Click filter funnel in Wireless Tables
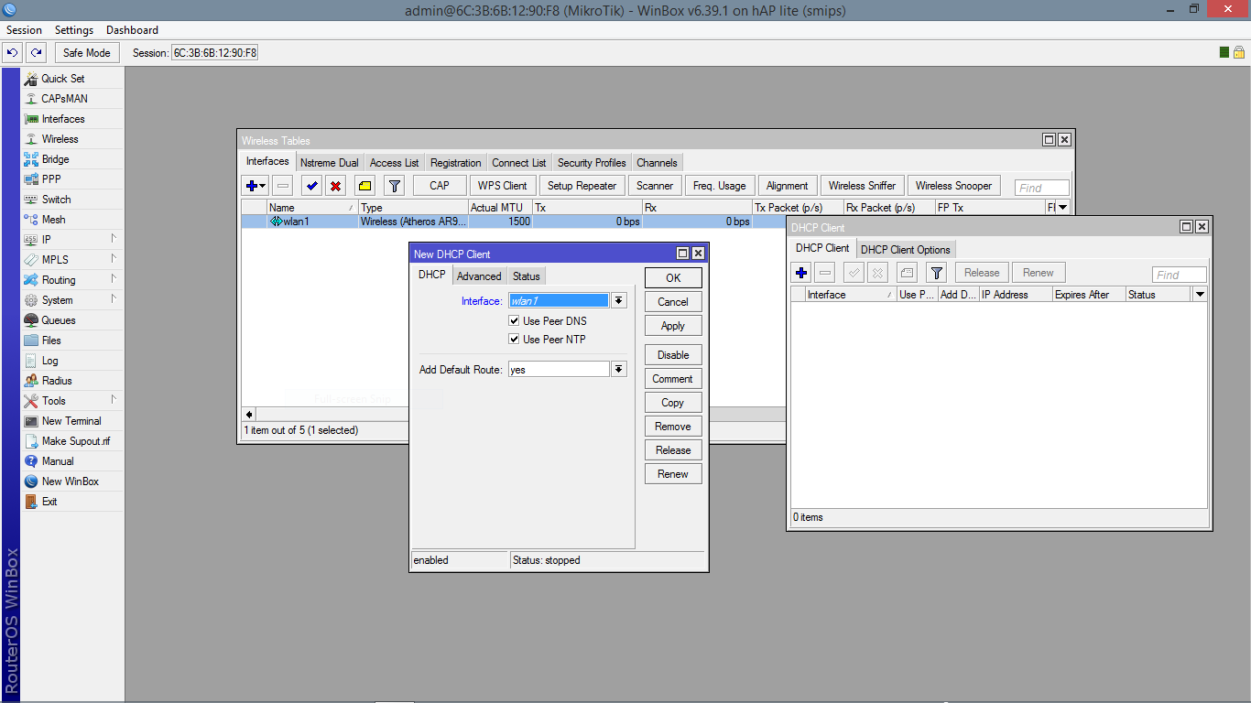Viewport: 1251px width, 703px height. 394,186
